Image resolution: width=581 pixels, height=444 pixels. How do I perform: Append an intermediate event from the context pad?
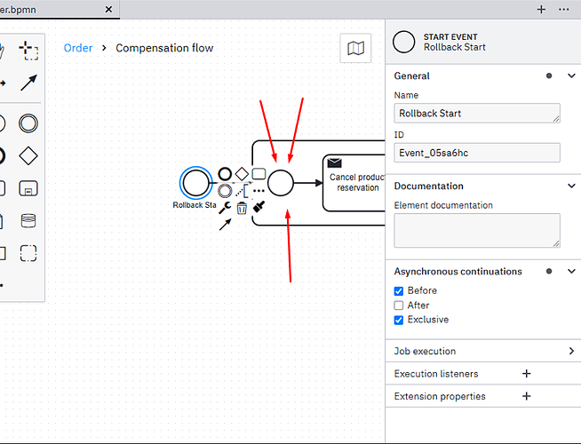point(225,191)
